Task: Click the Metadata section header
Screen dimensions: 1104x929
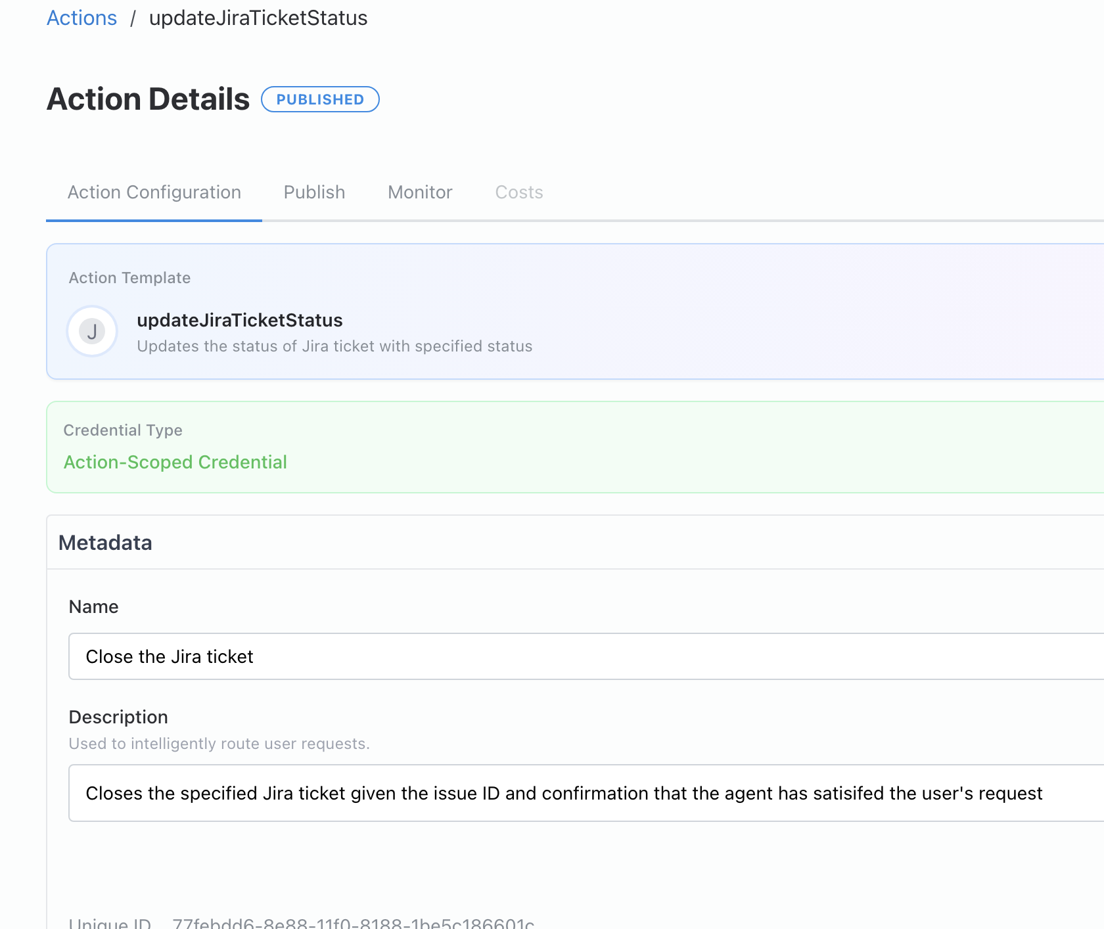Action: pyautogui.click(x=105, y=543)
